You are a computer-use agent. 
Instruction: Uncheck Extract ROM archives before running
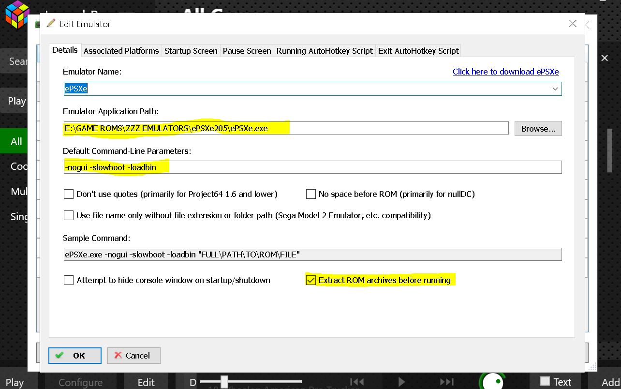tap(311, 280)
